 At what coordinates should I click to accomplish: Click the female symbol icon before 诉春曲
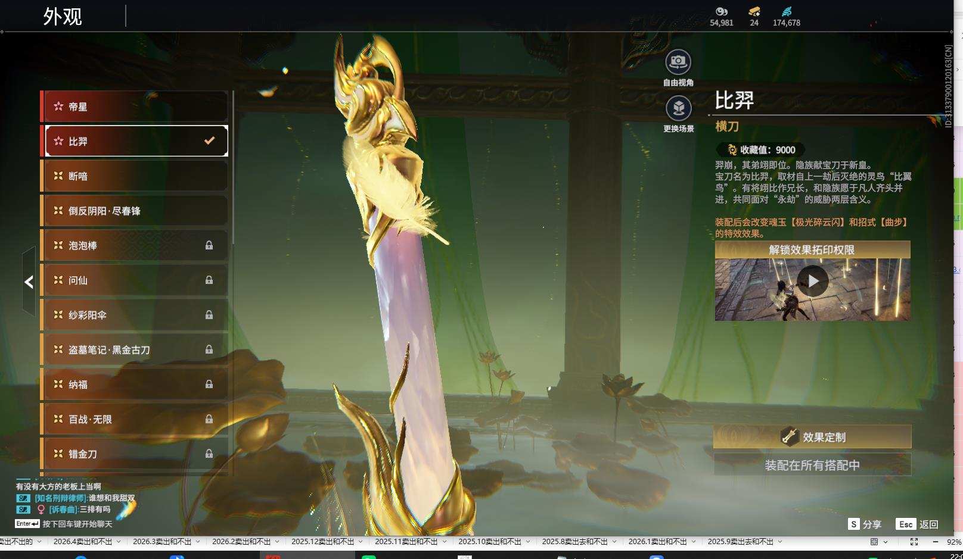click(x=41, y=510)
